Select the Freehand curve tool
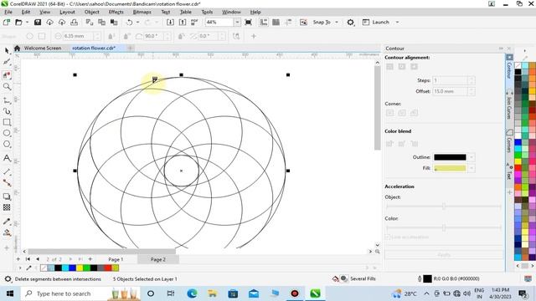Image resolution: width=536 pixels, height=301 pixels. (x=7, y=100)
